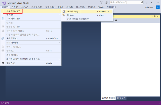Select 시작 페이지(E) menu entry

pos(31,18)
